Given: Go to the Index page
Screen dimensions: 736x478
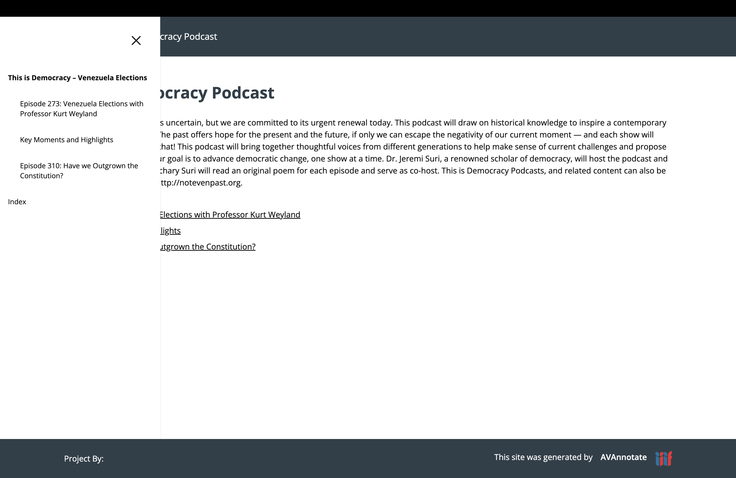Looking at the screenshot, I should [17, 202].
